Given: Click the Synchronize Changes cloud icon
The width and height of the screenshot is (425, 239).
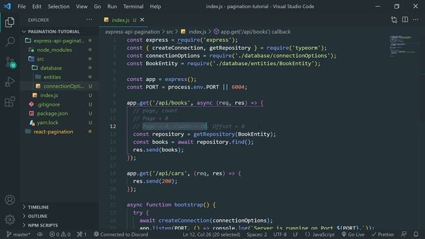Looking at the screenshot, I should pos(40,234).
